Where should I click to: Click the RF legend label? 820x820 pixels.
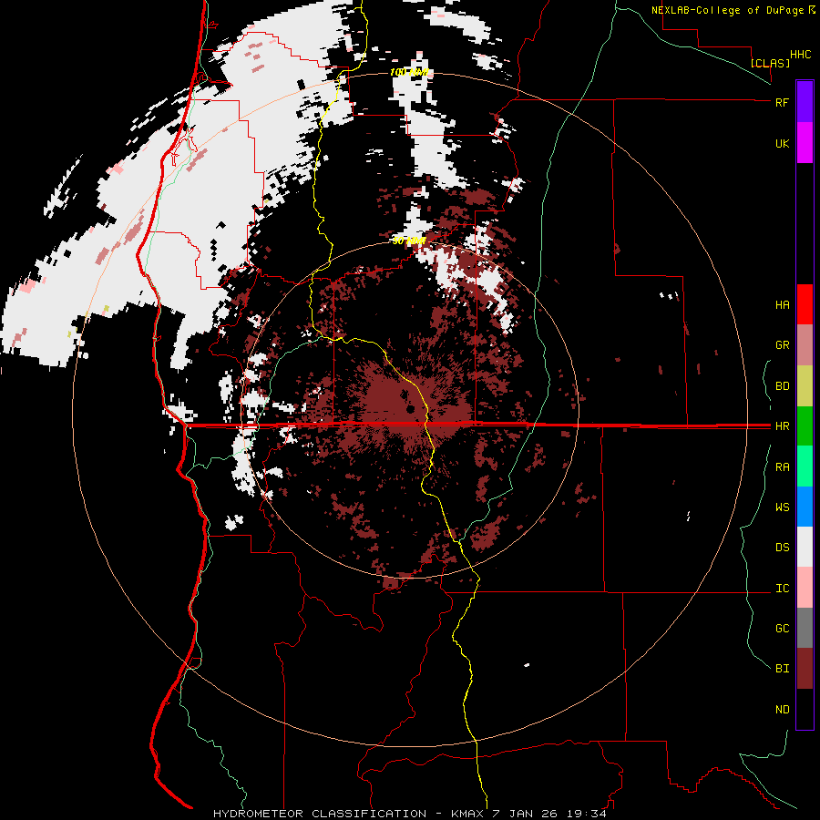[x=782, y=102]
